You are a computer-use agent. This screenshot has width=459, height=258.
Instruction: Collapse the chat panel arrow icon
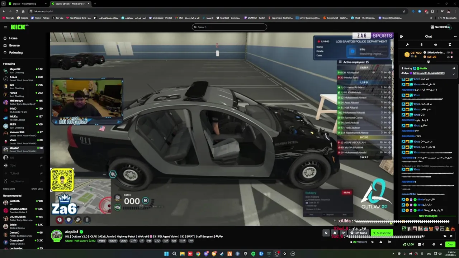(x=401, y=36)
